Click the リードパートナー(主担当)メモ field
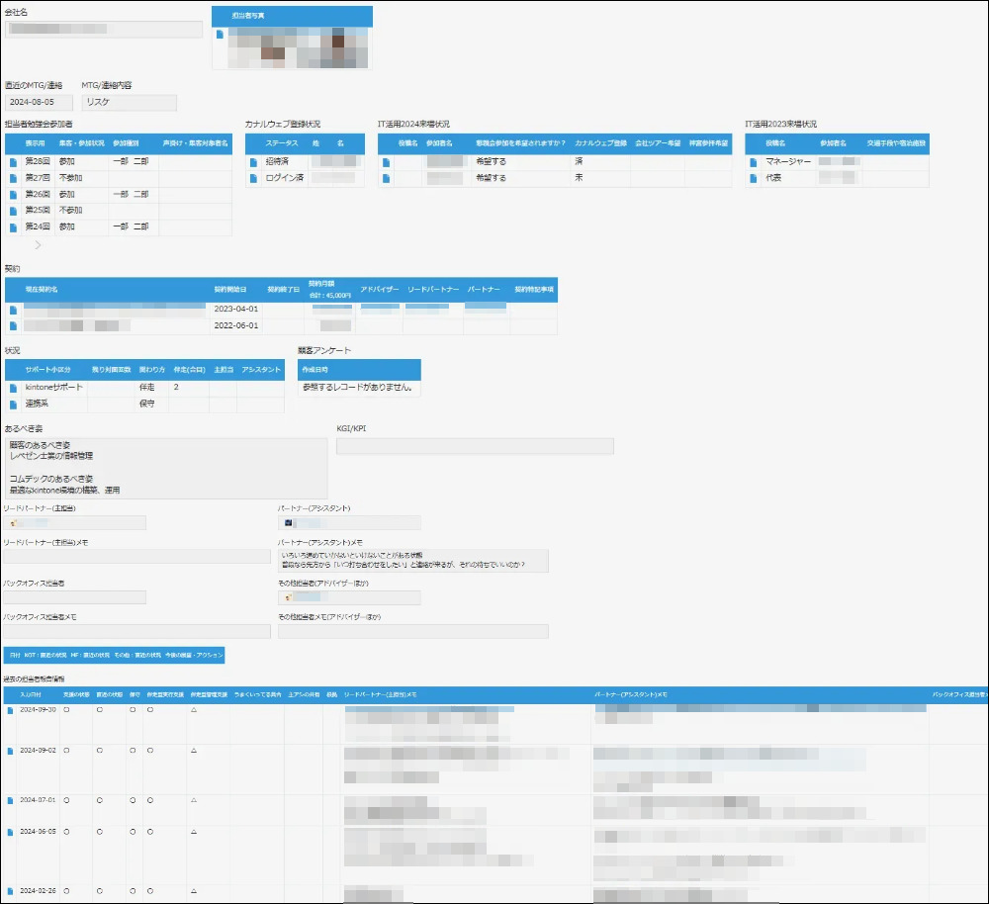 (x=136, y=556)
